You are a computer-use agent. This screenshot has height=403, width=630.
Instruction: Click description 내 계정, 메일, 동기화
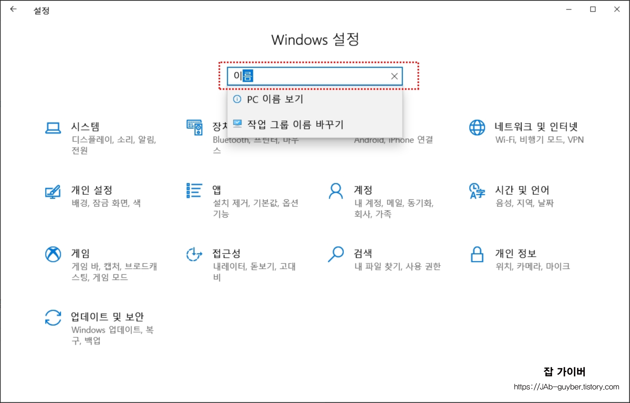(394, 208)
